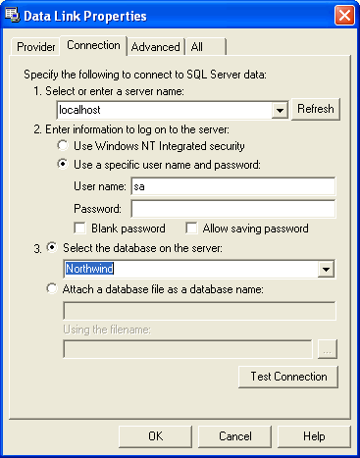Viewport: 360px width, 458px height.
Task: Click the Refresh button
Action: 316,109
